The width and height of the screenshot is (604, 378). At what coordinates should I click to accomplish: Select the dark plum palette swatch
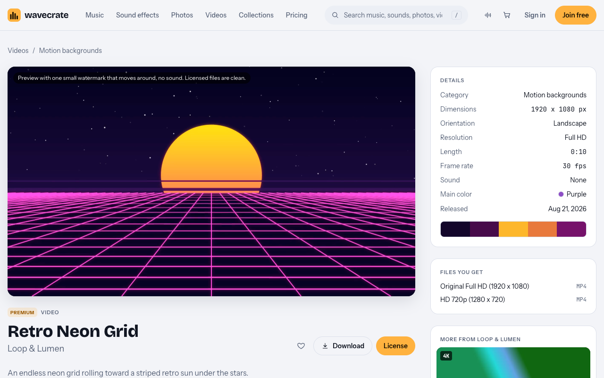(484, 229)
